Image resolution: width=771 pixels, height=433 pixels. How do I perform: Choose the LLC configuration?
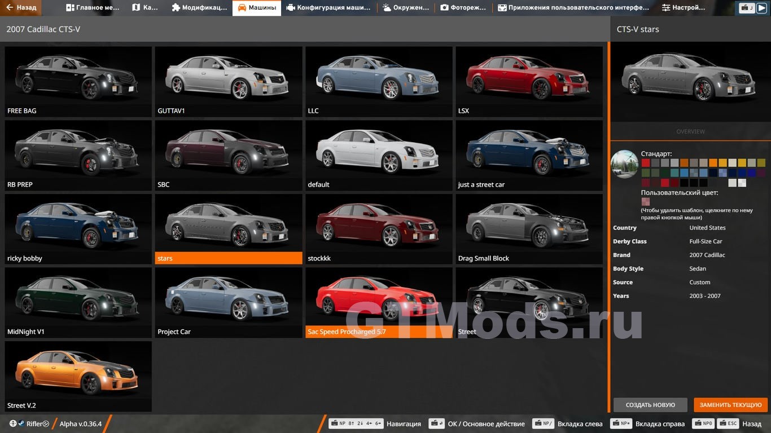click(379, 82)
